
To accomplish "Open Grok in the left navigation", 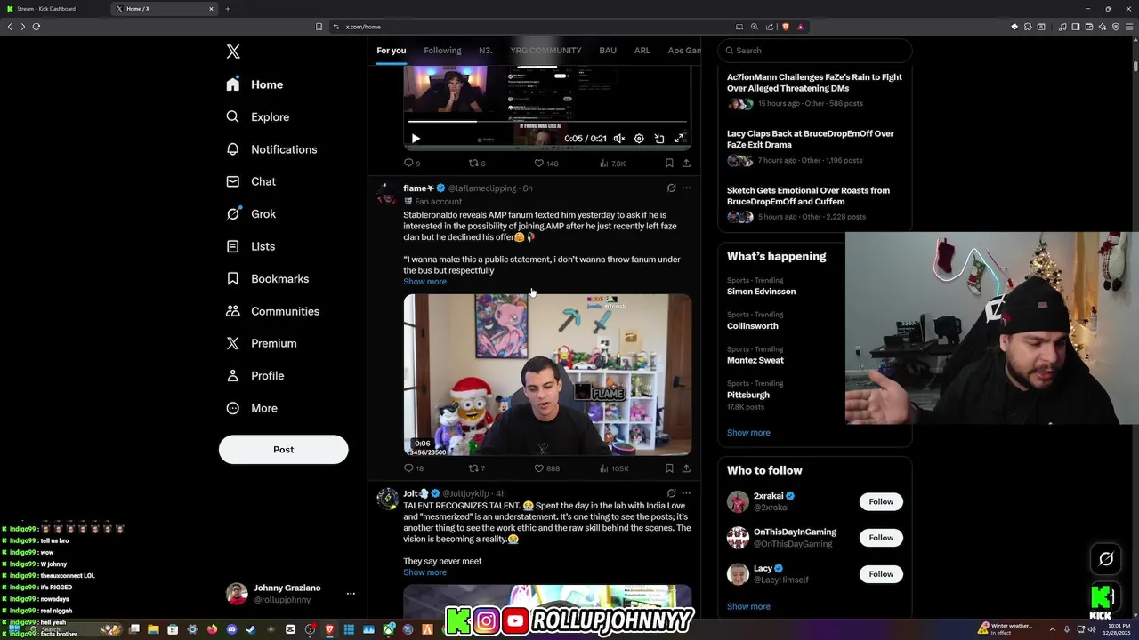I will pos(251,214).
